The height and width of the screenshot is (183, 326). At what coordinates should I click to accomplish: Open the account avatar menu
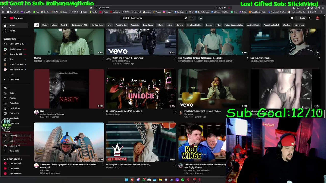click(x=318, y=18)
